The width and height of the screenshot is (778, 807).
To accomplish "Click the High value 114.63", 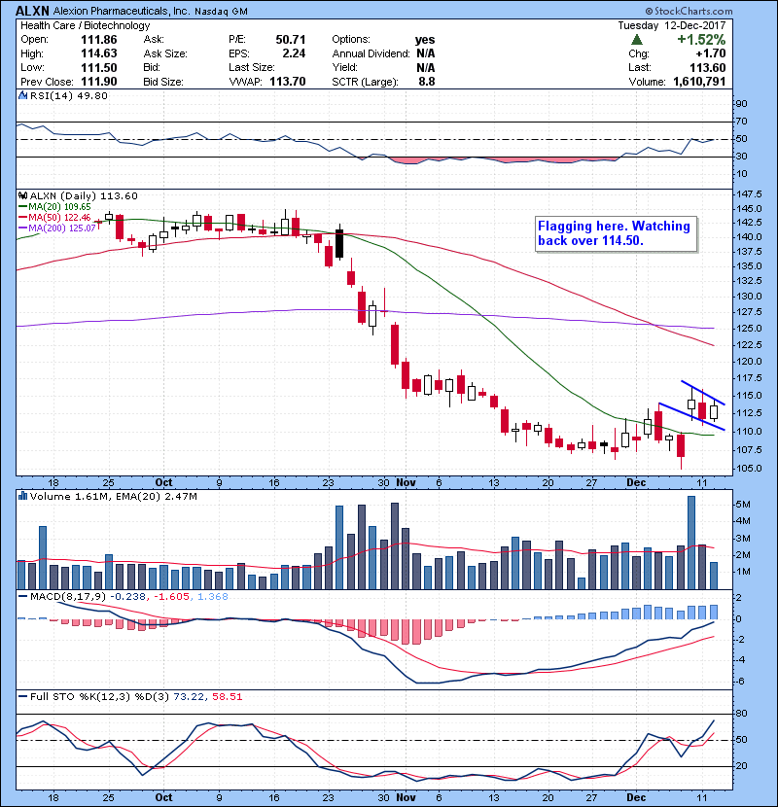I will pyautogui.click(x=99, y=53).
